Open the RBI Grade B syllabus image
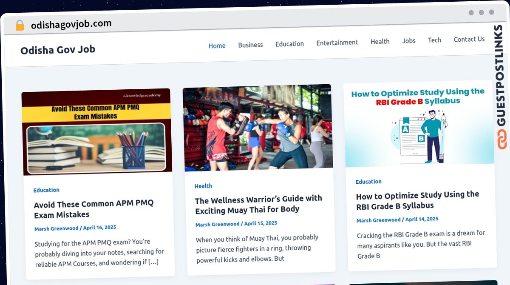This screenshot has width=510, height=285. 419,123
